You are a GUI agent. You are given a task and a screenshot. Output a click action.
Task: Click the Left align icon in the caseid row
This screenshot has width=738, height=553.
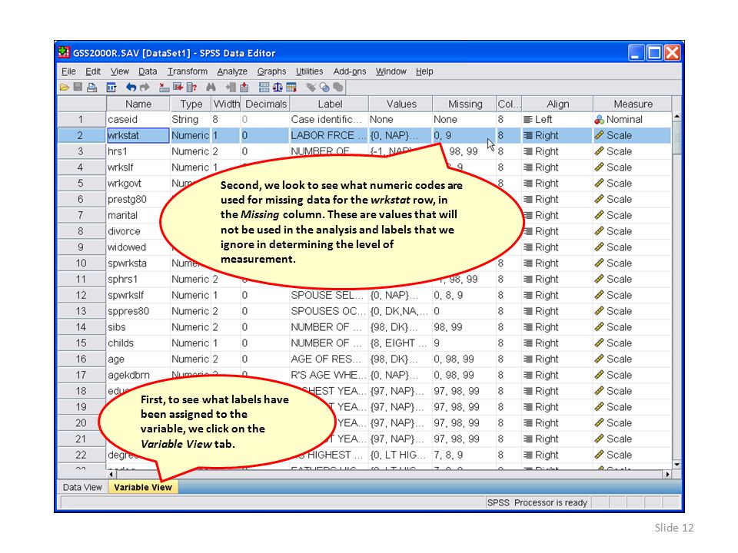528,120
